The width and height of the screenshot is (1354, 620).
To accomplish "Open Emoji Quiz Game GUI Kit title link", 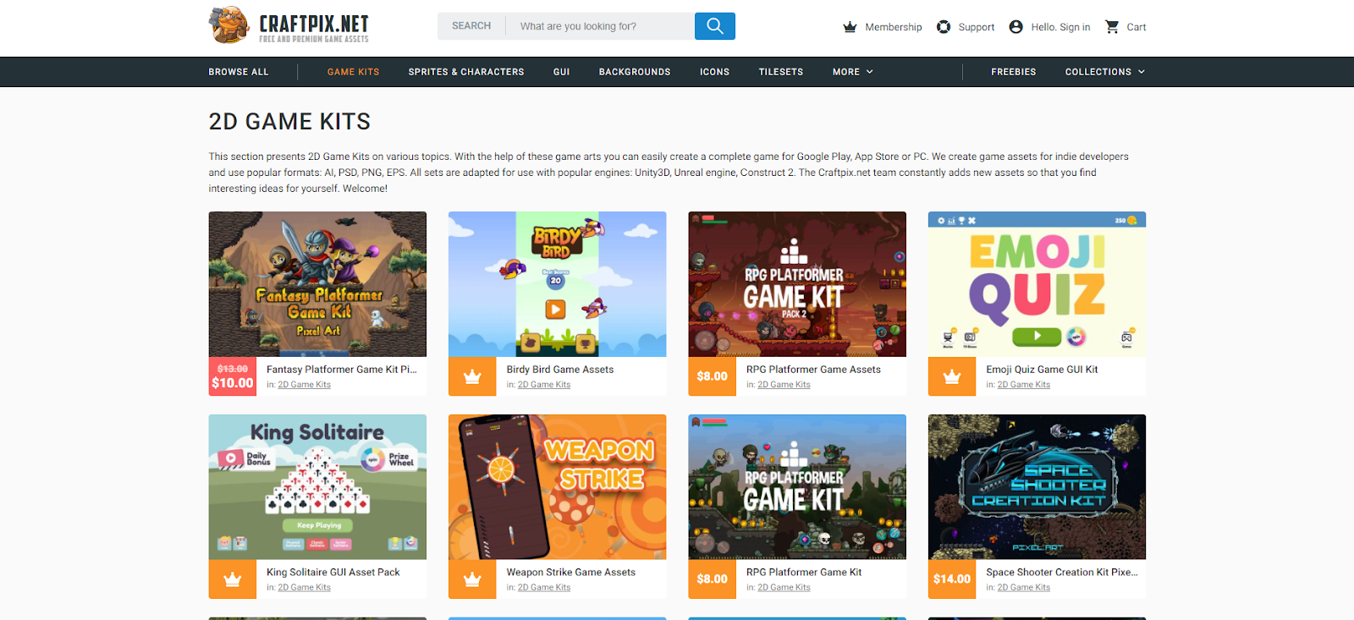I will pyautogui.click(x=1042, y=370).
